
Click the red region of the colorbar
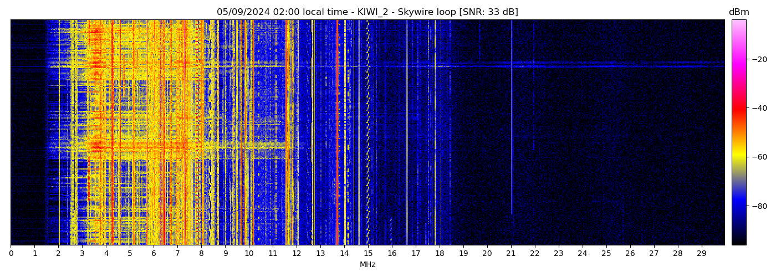pyautogui.click(x=738, y=108)
